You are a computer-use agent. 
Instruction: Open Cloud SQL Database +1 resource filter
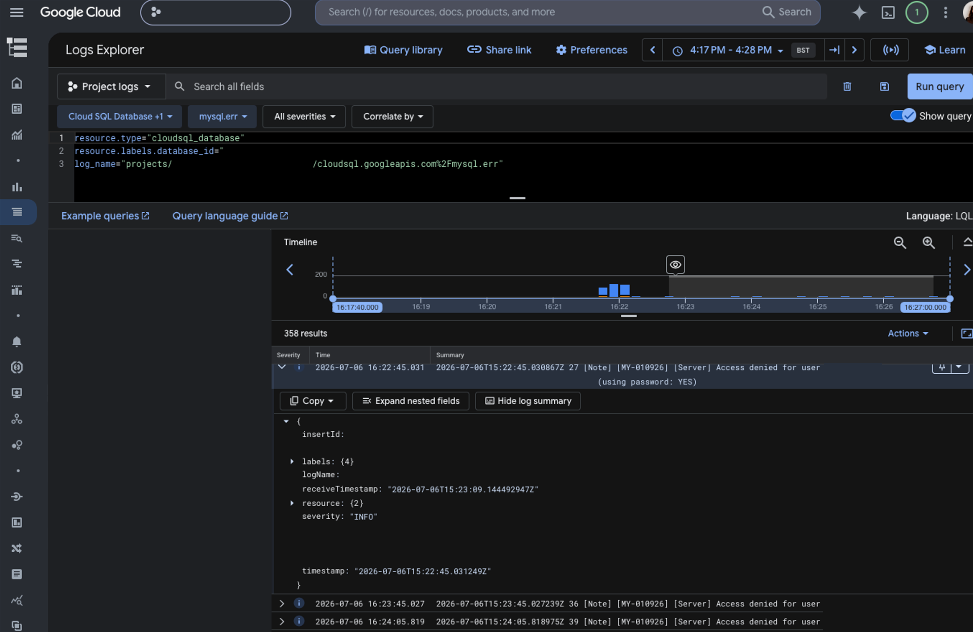[119, 116]
